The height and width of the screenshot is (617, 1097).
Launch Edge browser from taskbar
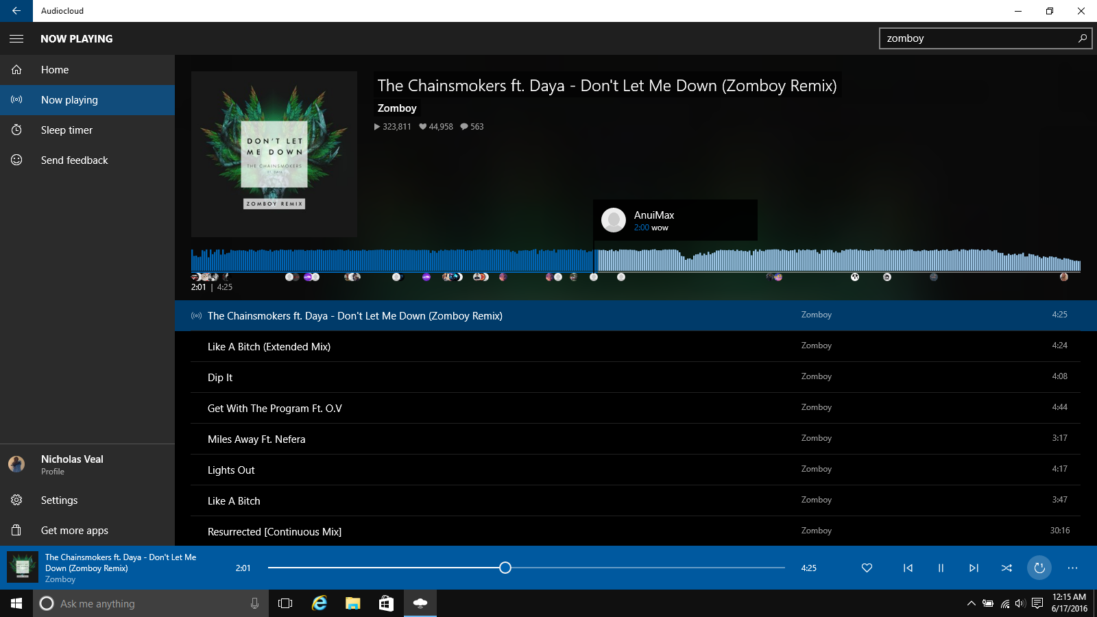point(320,603)
